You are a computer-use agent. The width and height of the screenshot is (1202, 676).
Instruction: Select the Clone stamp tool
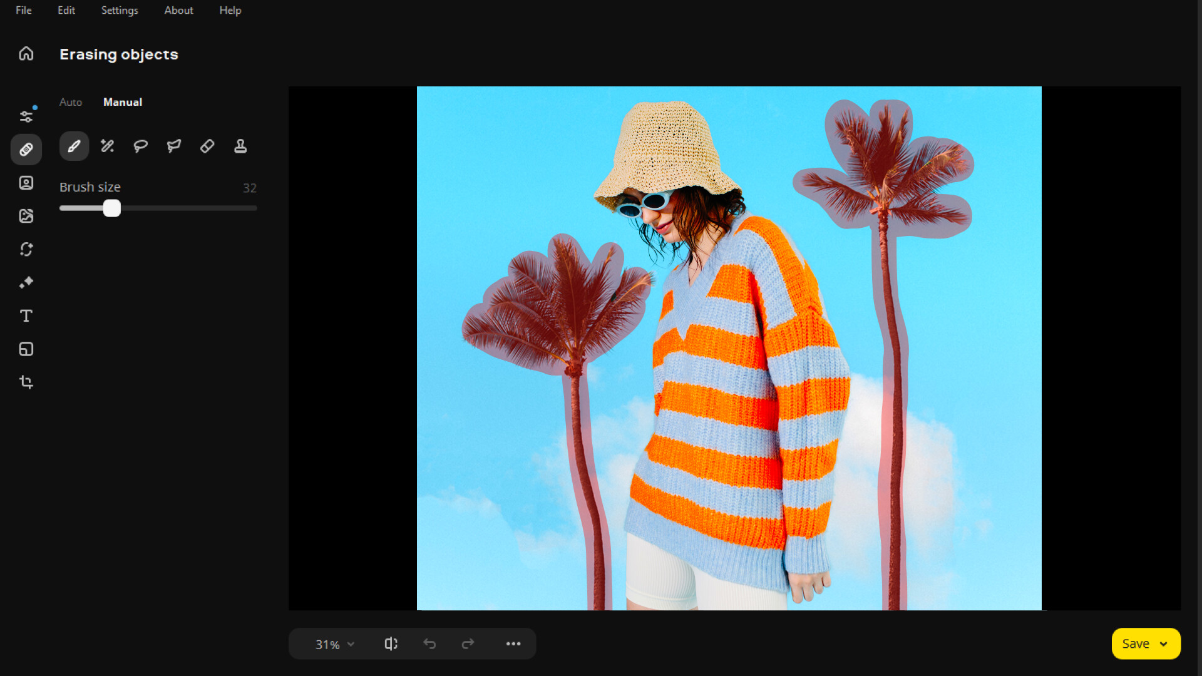(240, 146)
